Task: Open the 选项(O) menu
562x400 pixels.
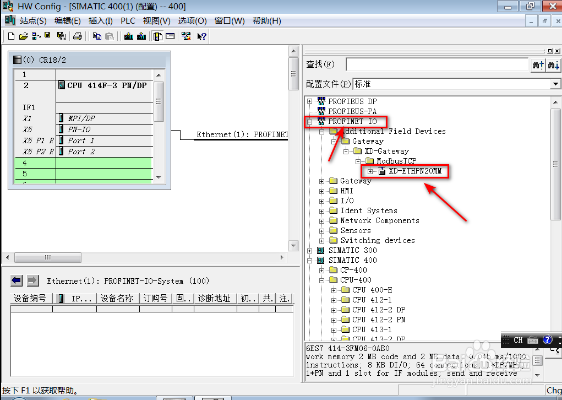Action: coord(193,21)
